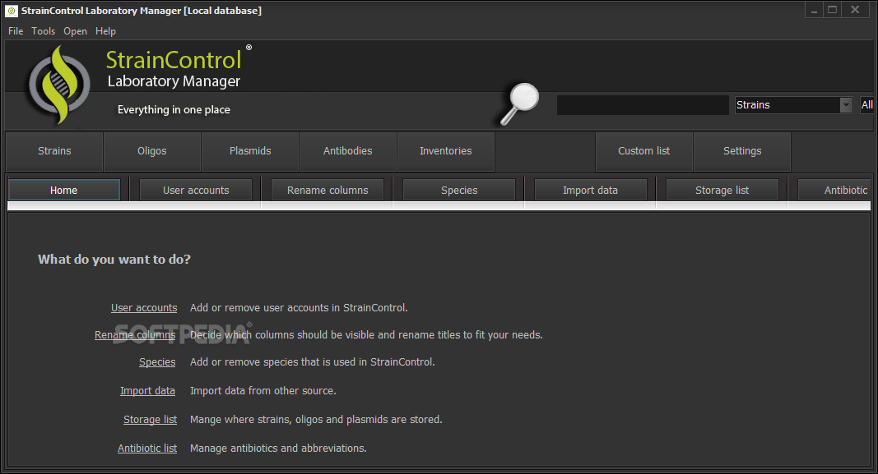Follow the User accounts link
Viewport: 878px width, 474px height.
click(144, 308)
